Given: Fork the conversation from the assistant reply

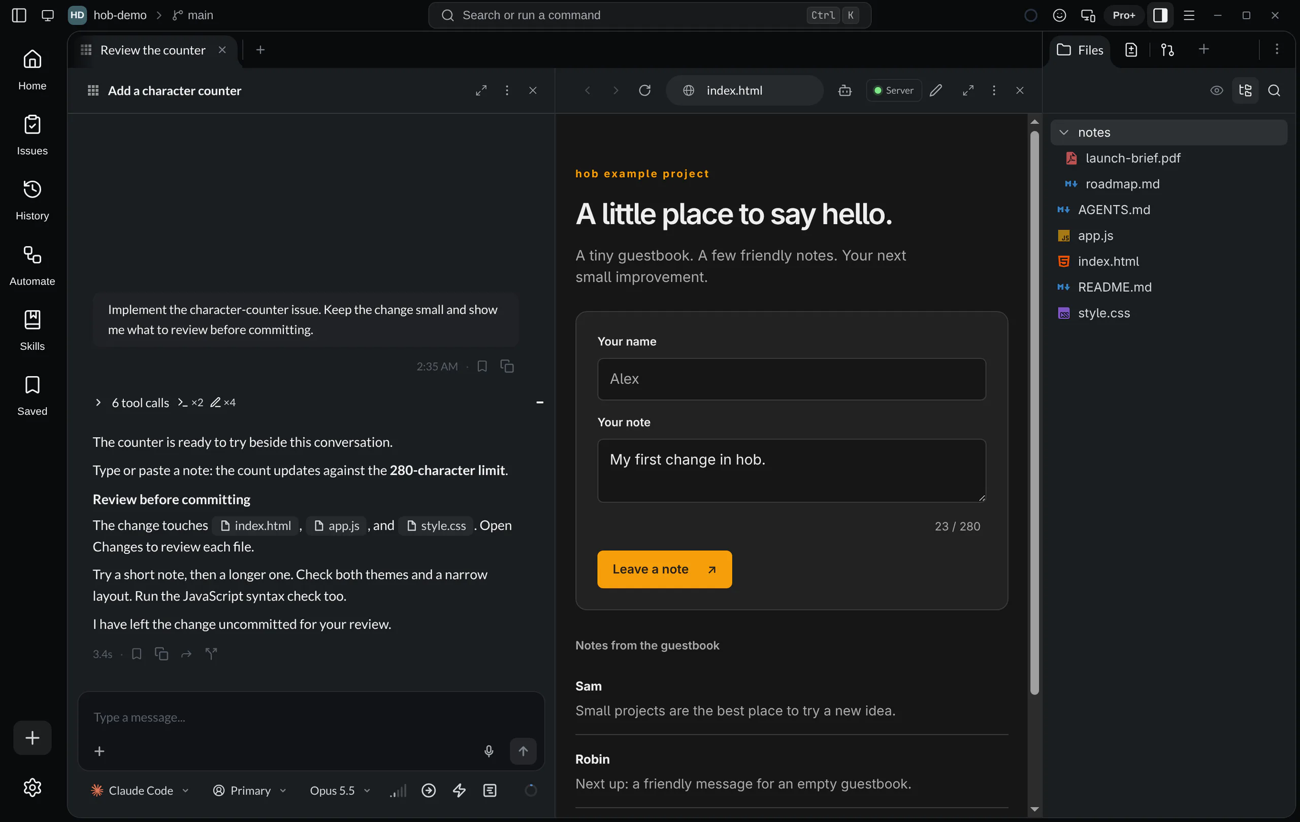Looking at the screenshot, I should (211, 653).
